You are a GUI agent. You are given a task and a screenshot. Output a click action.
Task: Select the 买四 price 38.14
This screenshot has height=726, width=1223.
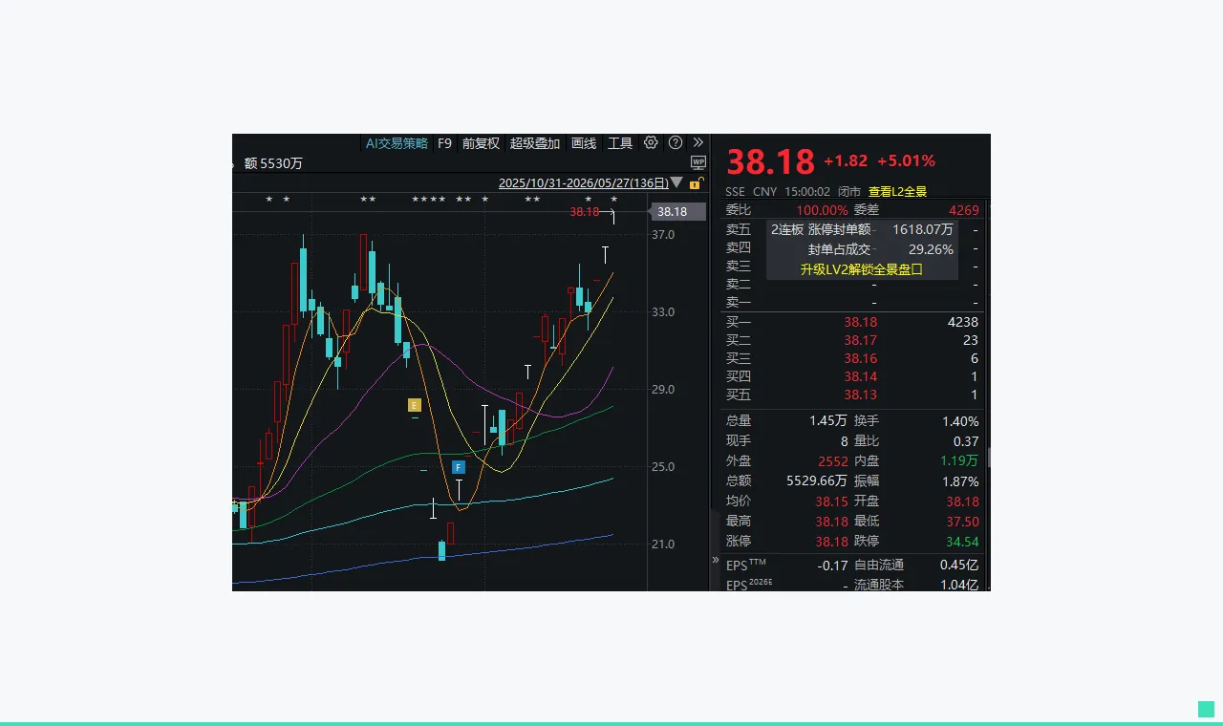[x=860, y=376]
